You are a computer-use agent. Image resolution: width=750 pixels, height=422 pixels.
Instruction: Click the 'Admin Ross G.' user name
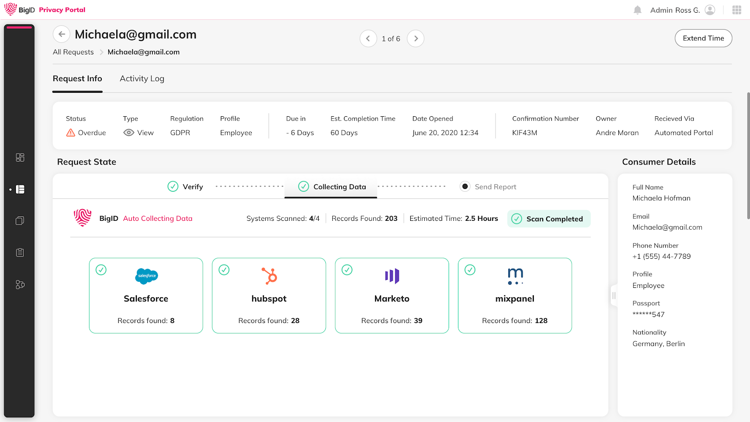[675, 10]
